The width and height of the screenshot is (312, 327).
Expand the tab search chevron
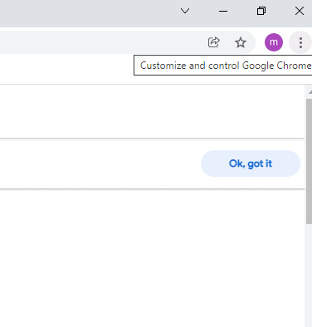(x=185, y=11)
